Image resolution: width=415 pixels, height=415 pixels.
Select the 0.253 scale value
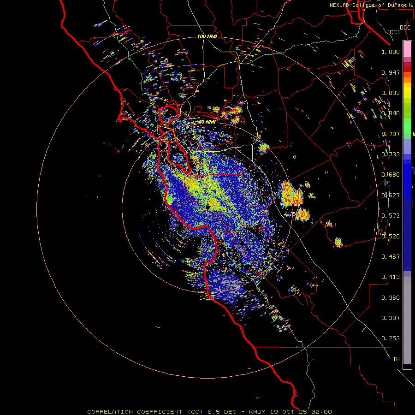391,338
